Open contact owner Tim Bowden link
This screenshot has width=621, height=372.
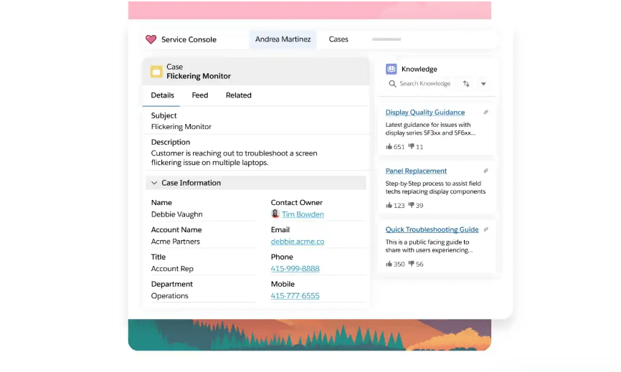303,214
